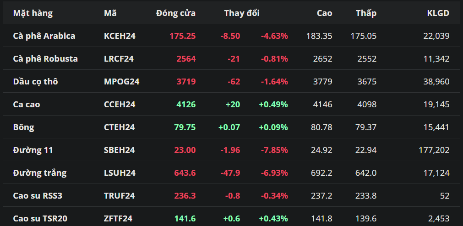This screenshot has height=226, width=463.
Task: Select the CCEH24 closing price 4126
Action: (186, 104)
